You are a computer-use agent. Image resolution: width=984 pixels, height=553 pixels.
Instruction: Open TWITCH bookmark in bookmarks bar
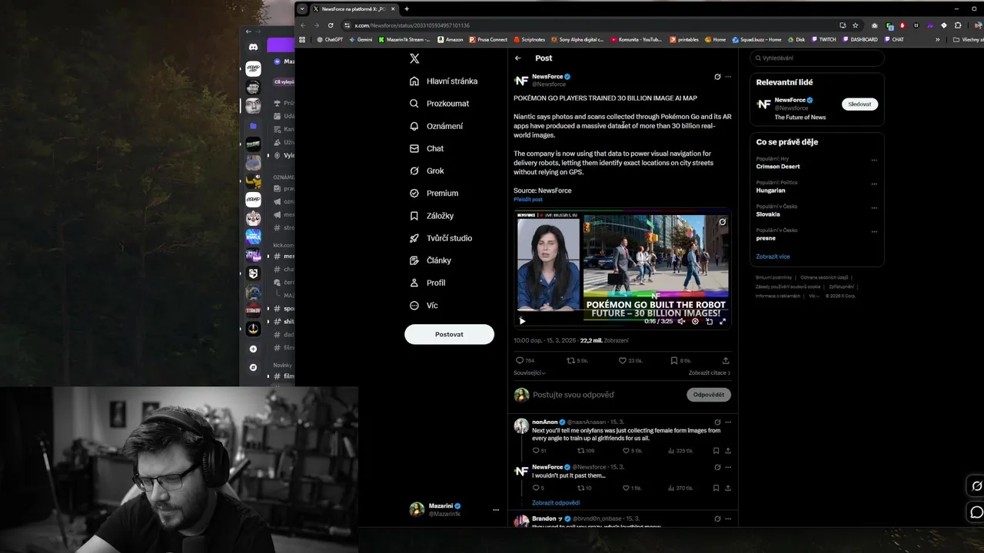point(823,39)
